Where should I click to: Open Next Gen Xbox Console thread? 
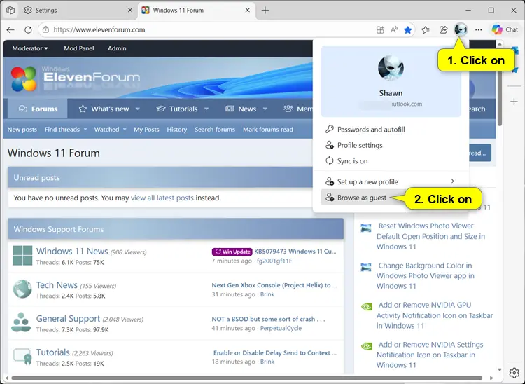click(274, 285)
